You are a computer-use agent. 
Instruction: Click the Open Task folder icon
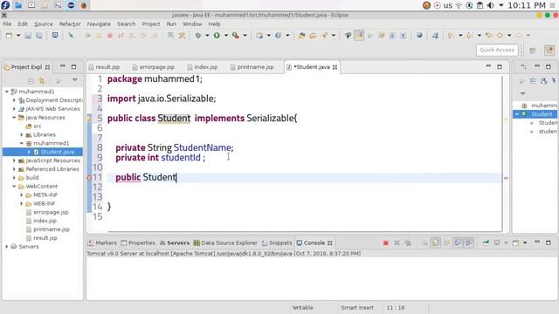point(313,35)
